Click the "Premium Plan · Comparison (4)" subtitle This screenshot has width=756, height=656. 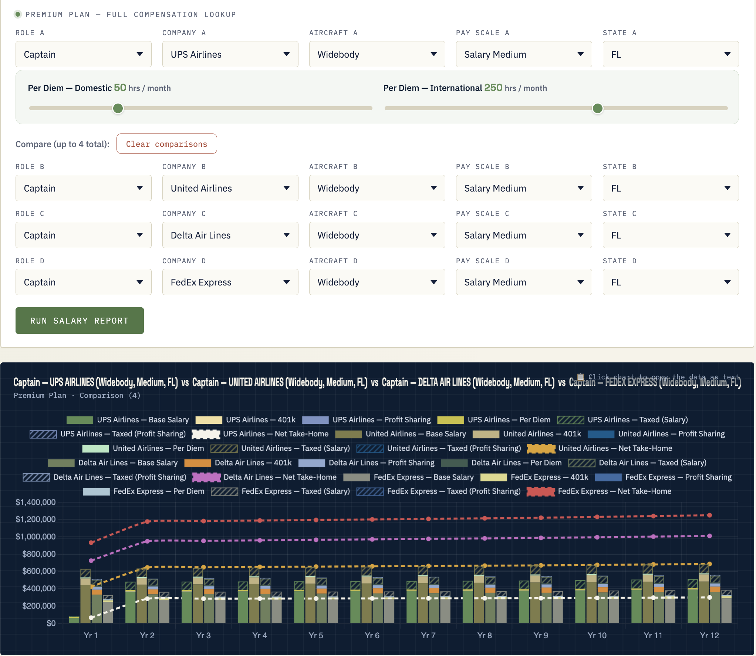coord(77,395)
